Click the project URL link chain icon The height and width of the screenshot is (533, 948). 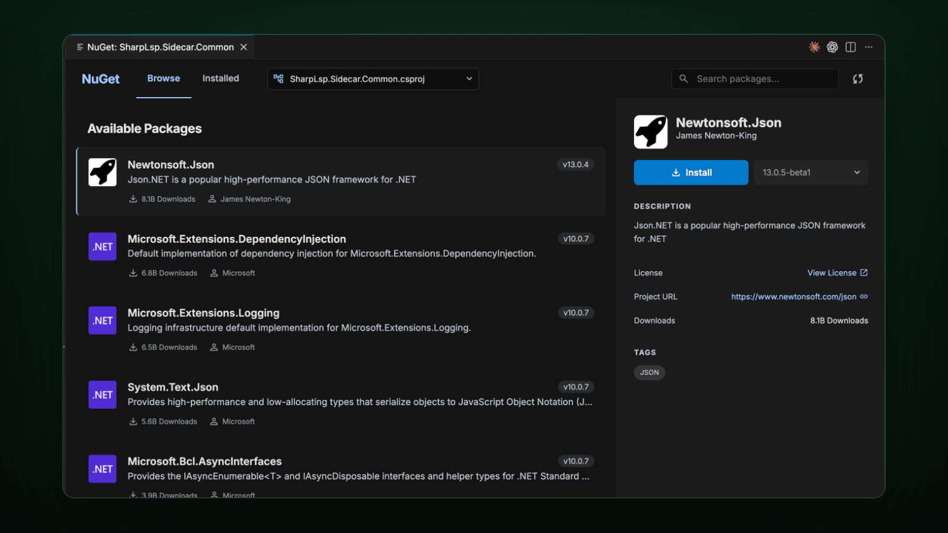click(864, 297)
